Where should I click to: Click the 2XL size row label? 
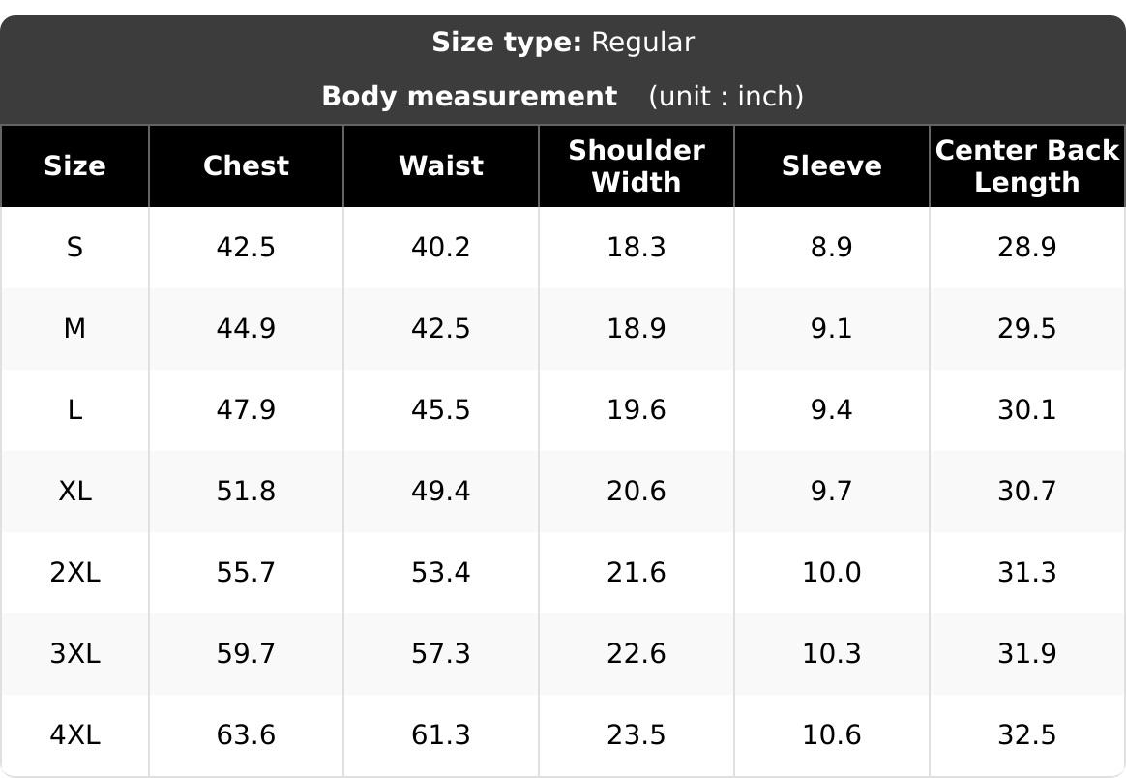[74, 573]
